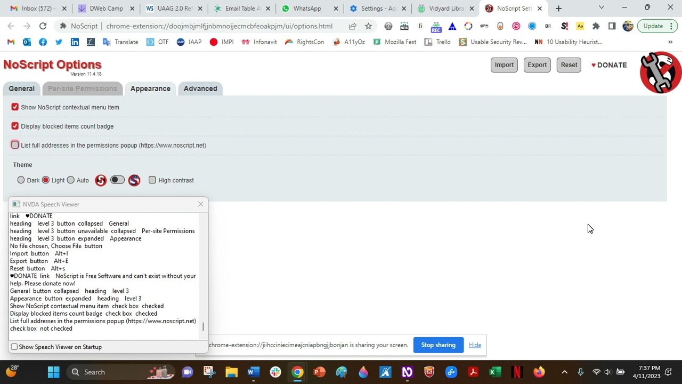Show more bookmarks with double chevron
Image resolution: width=682 pixels, height=384 pixels.
670,42
